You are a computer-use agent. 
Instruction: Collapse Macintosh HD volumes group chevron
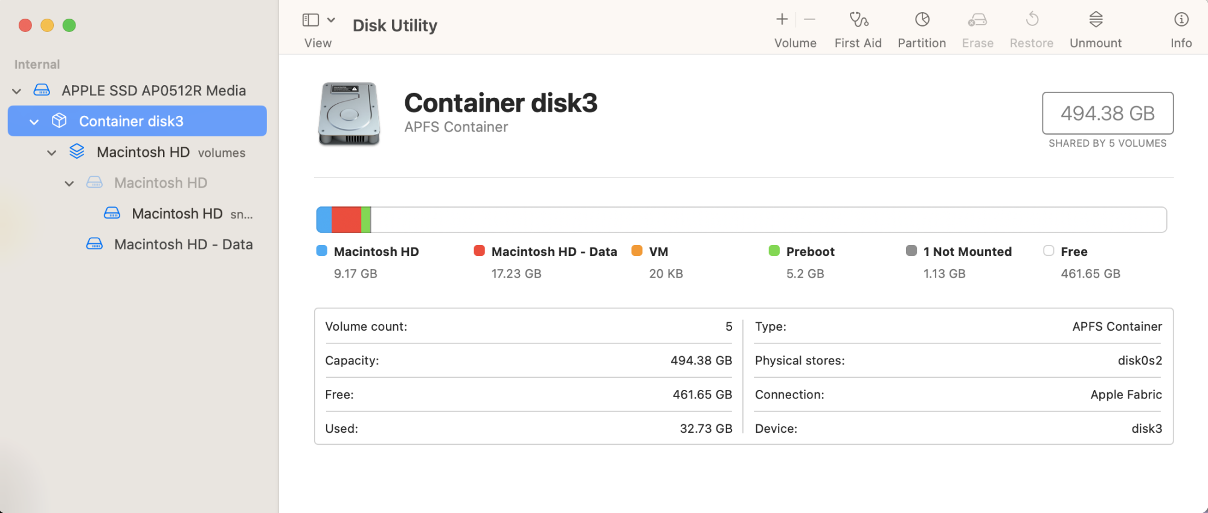52,153
